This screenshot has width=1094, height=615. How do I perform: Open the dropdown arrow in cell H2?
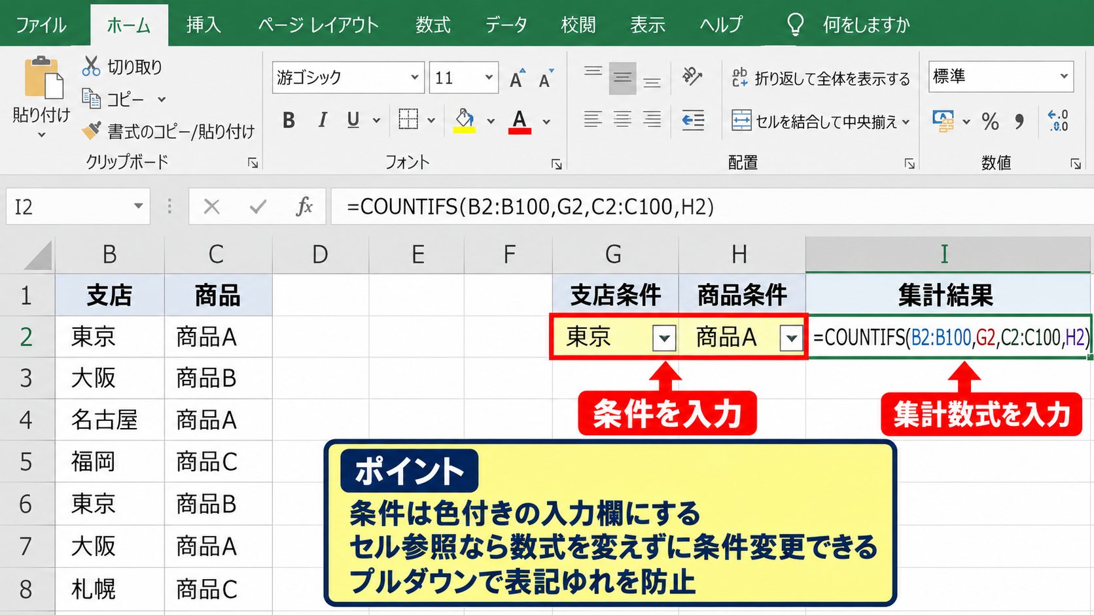[x=792, y=338]
